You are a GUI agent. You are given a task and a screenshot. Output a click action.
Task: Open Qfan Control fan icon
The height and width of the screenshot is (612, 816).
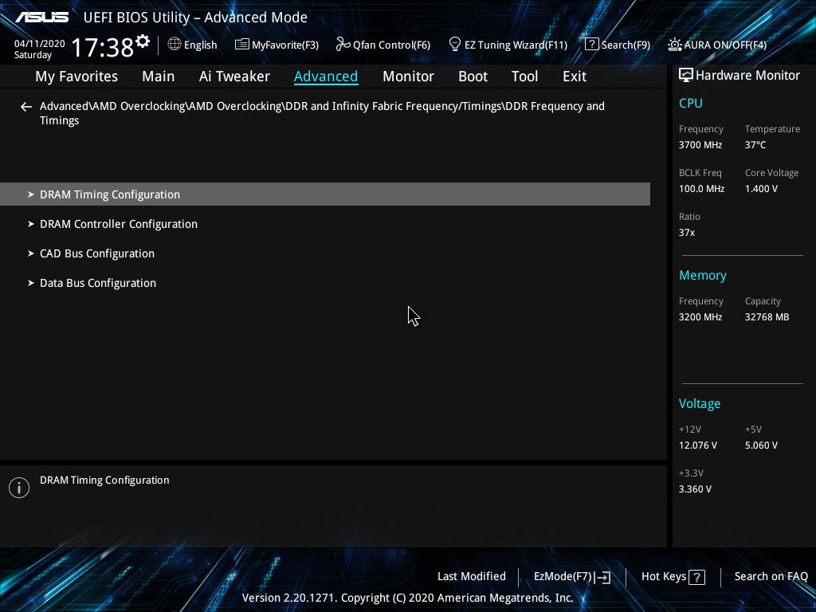pyautogui.click(x=343, y=45)
